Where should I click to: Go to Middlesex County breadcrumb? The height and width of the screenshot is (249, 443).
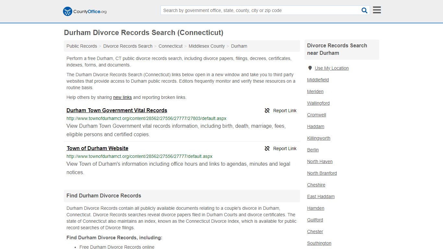point(207,46)
